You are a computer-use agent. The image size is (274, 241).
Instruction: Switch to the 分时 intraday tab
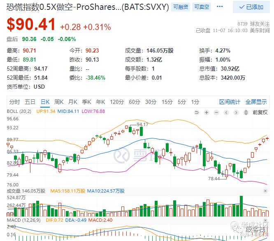[14, 102]
